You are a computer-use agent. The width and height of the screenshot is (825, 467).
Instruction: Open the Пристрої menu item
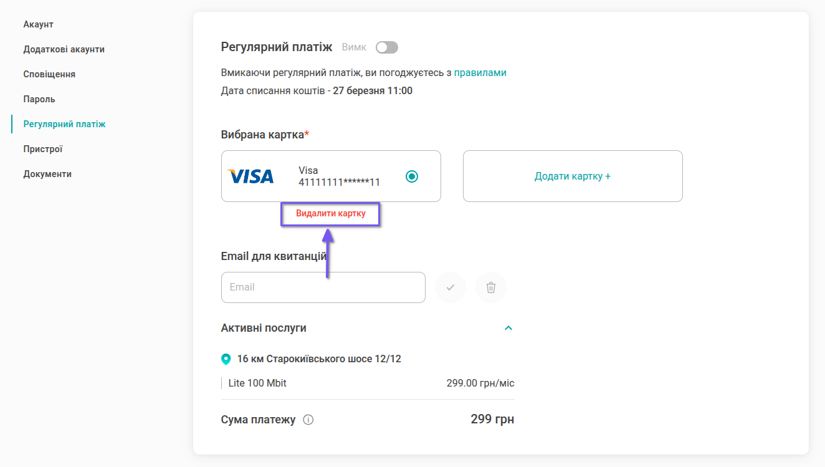point(43,149)
